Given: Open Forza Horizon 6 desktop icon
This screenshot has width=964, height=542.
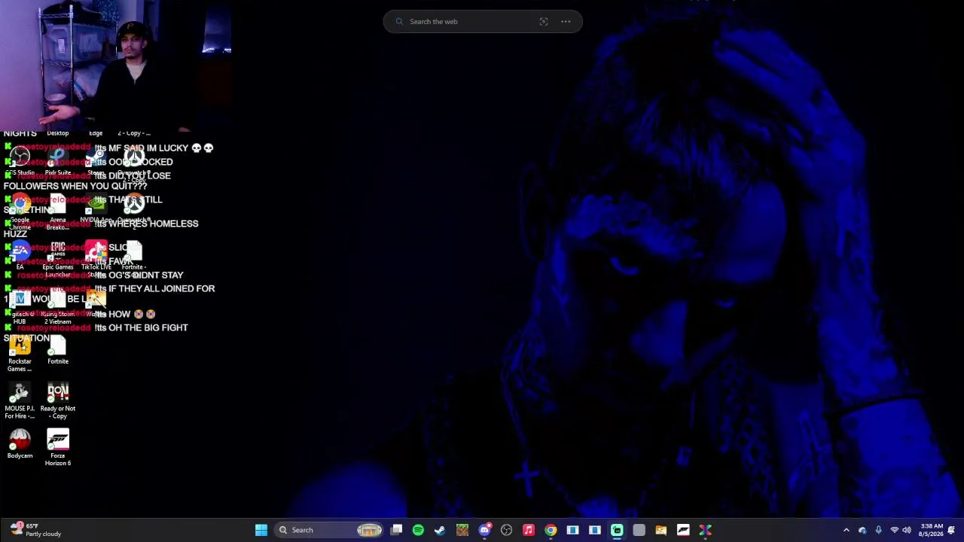Looking at the screenshot, I should [x=58, y=448].
